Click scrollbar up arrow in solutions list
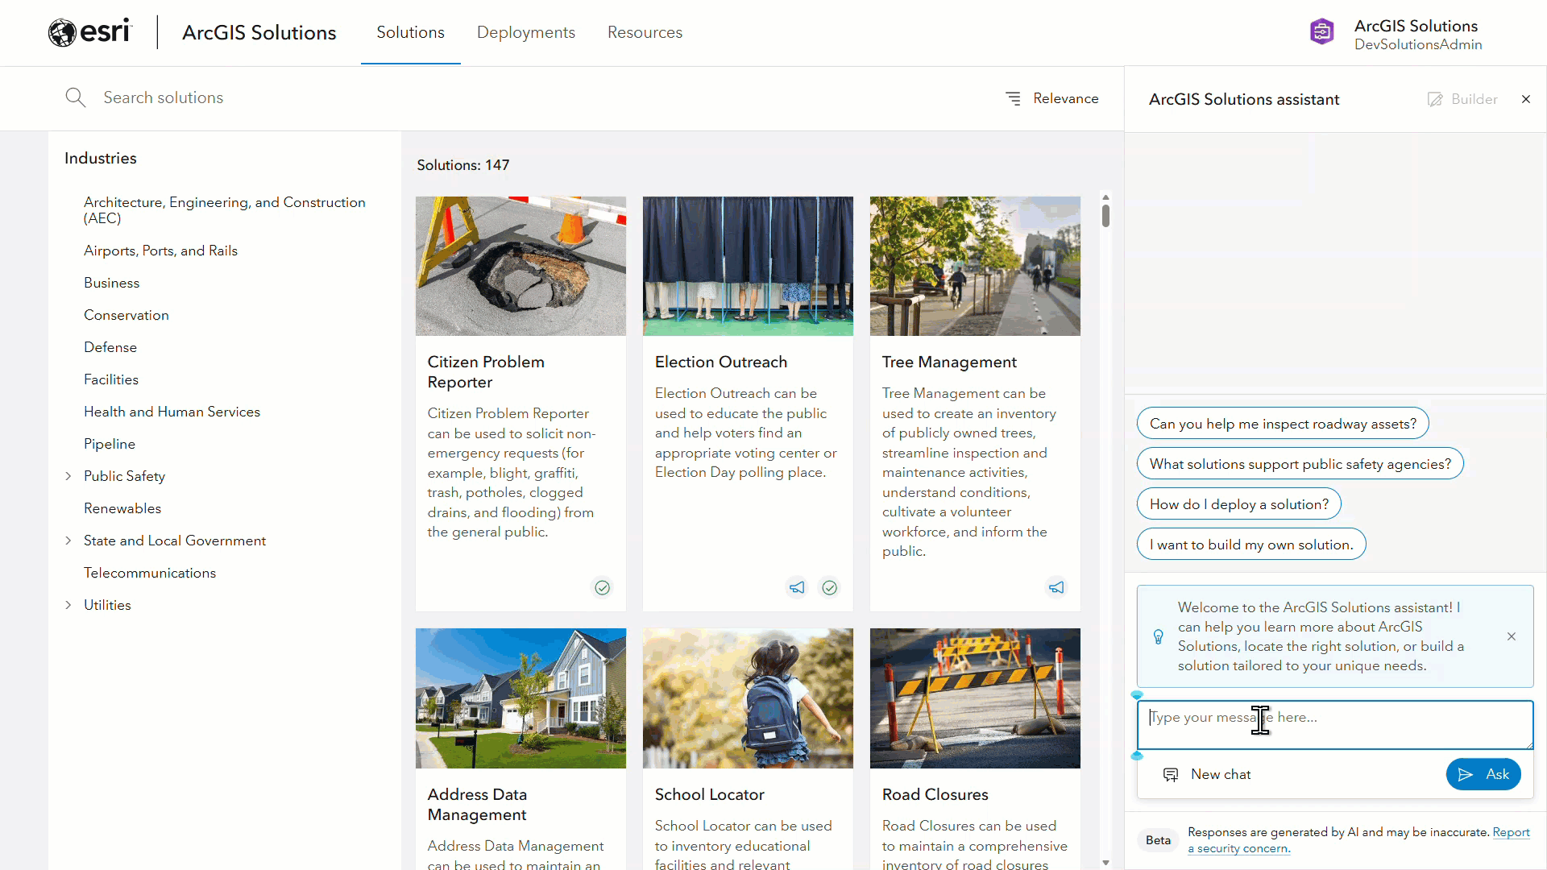Image resolution: width=1547 pixels, height=870 pixels. coord(1105,197)
